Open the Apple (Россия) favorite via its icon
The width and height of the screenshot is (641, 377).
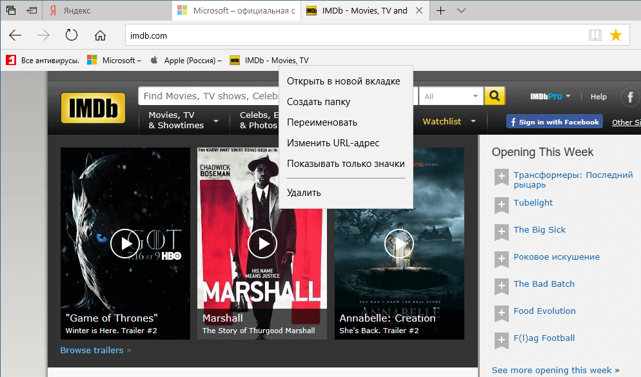pos(153,60)
